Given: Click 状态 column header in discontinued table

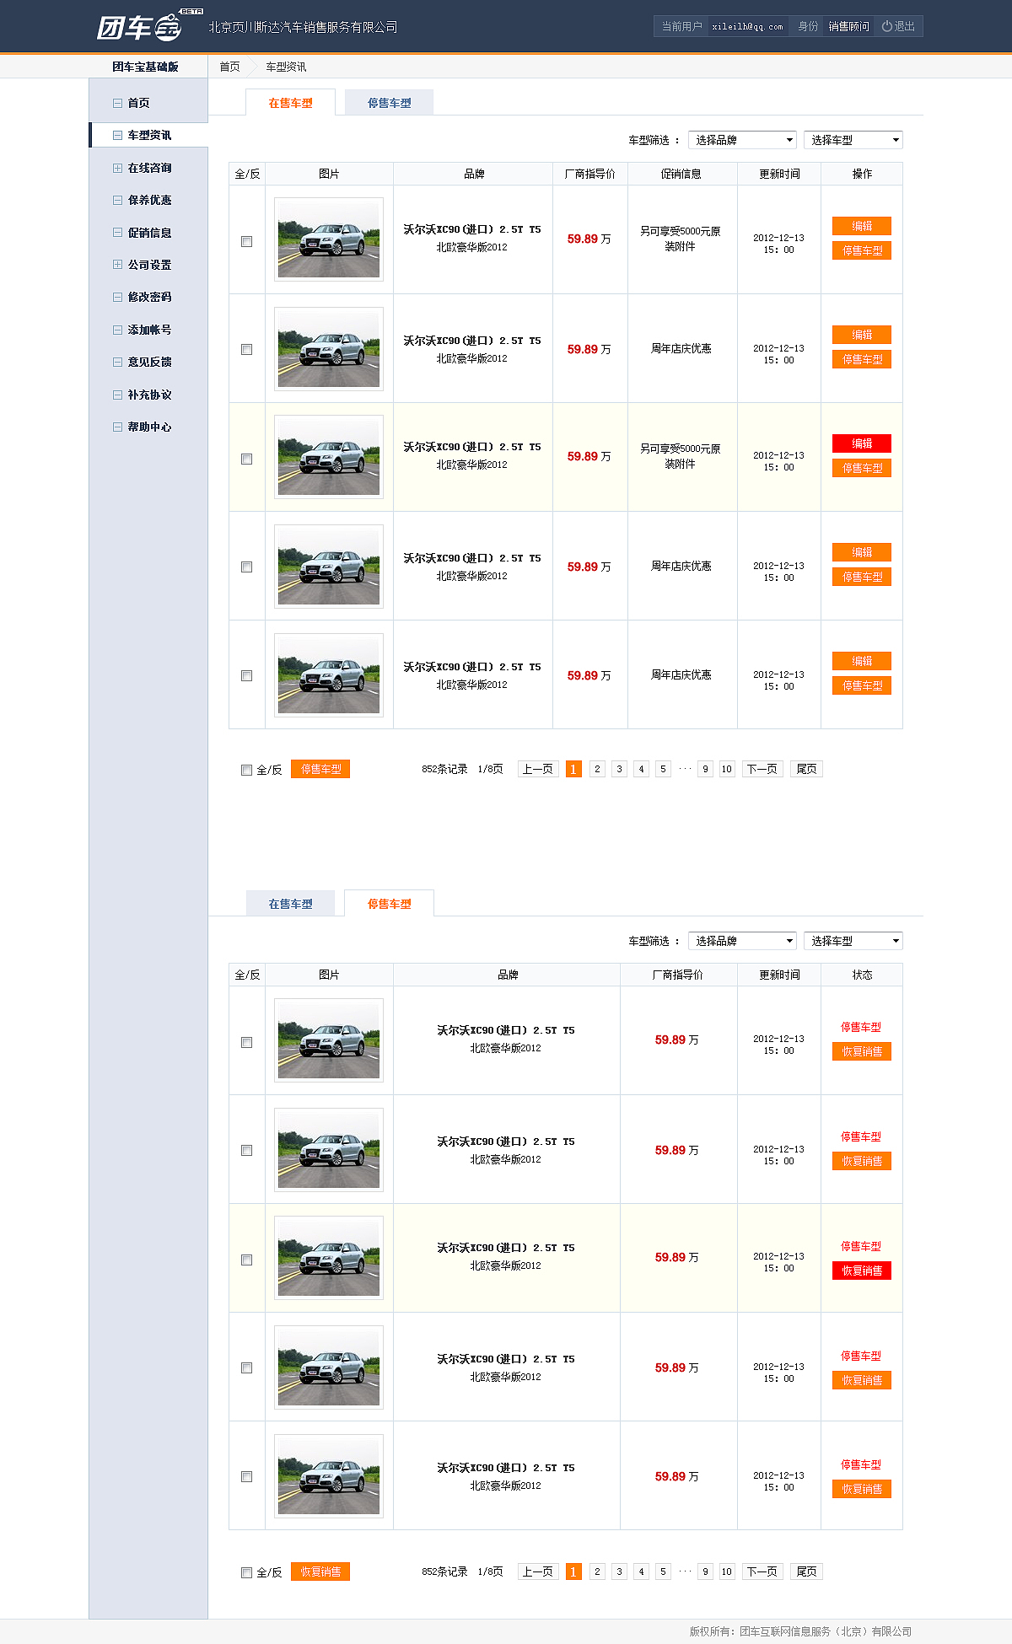Looking at the screenshot, I should [862, 975].
